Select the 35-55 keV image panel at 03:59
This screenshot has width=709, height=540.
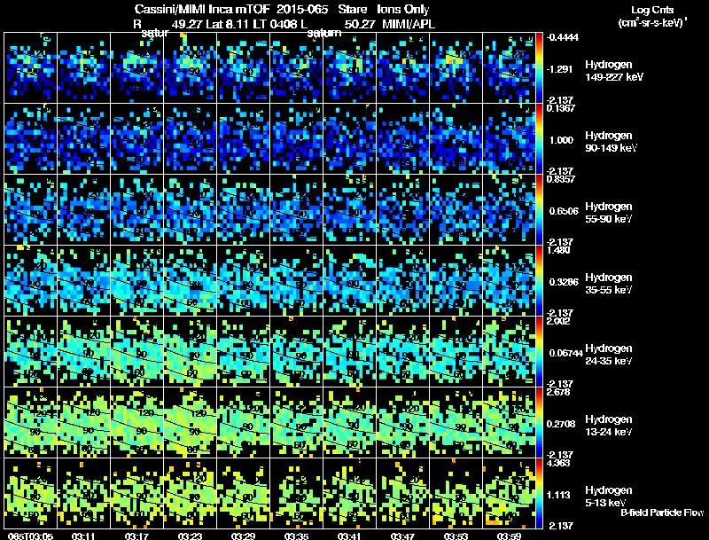pos(509,281)
